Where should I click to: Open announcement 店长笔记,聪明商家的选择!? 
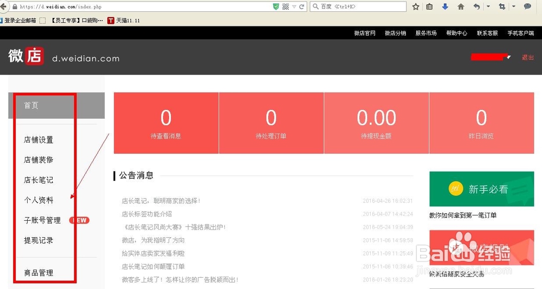(x=161, y=201)
